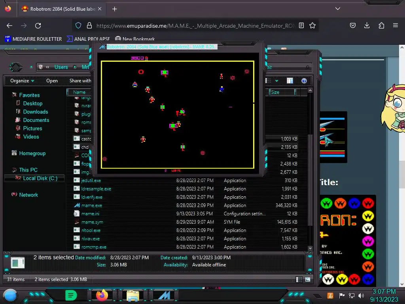
Task: Switch to File Explorer in taskbar
Action: [132, 296]
